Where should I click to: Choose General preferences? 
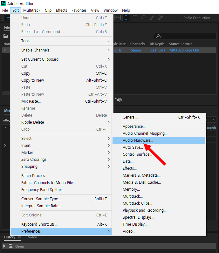159,117
